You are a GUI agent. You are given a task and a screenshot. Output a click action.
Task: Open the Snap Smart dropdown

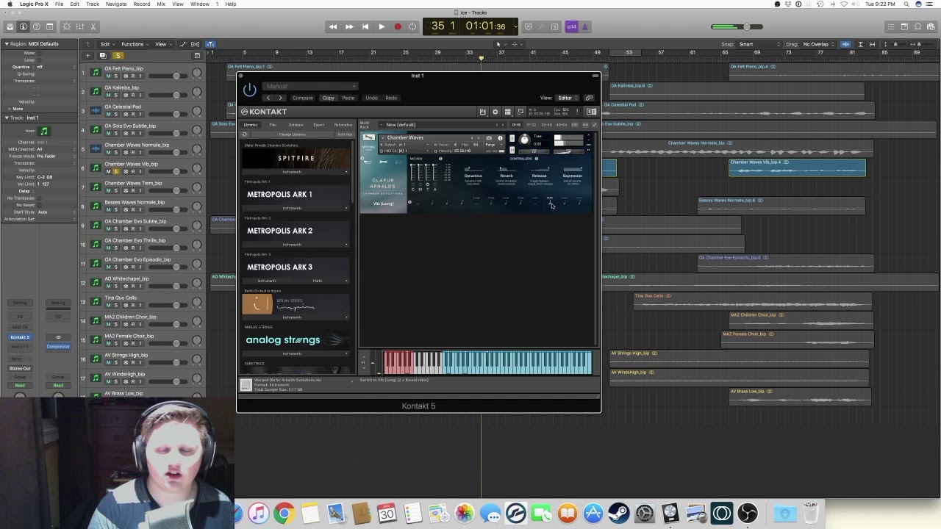757,44
